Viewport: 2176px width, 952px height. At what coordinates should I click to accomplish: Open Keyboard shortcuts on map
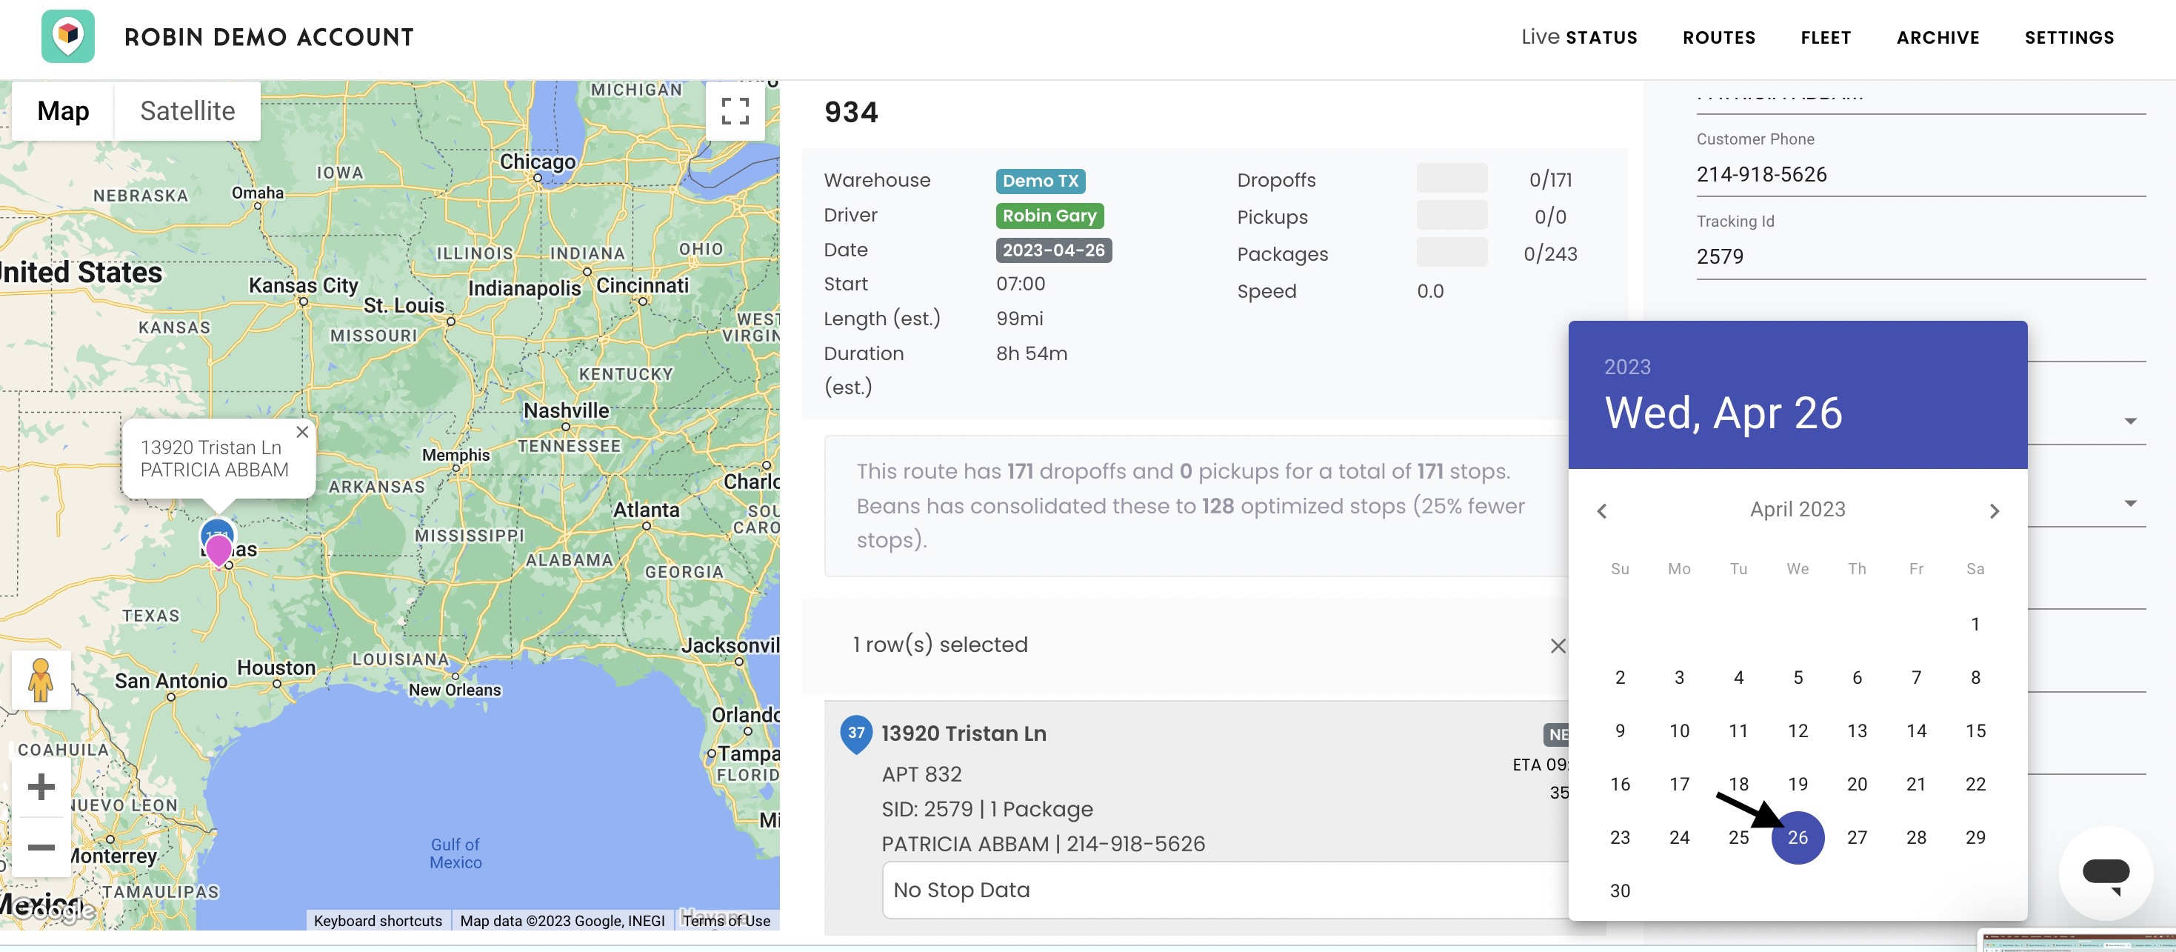(378, 920)
